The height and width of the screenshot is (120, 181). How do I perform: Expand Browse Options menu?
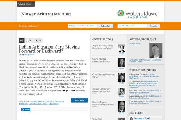[29, 26]
